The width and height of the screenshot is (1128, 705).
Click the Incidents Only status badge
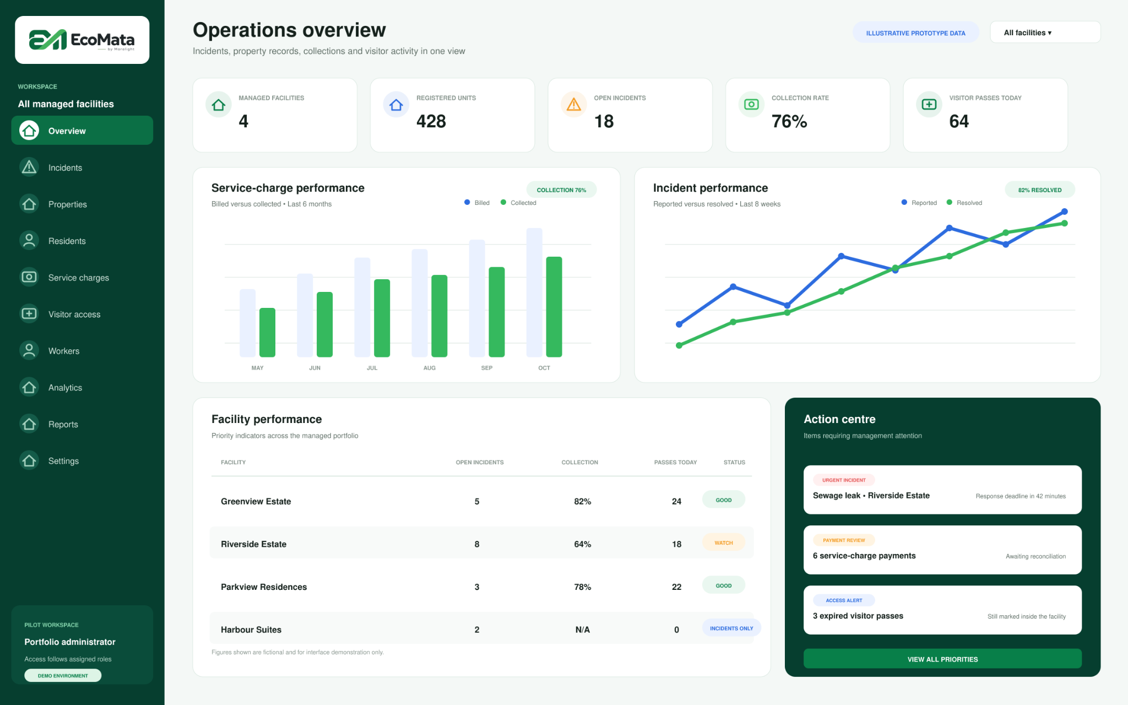[731, 628]
